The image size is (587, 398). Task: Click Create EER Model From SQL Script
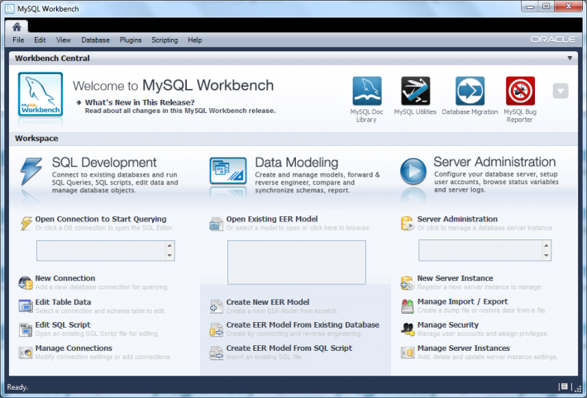point(289,348)
